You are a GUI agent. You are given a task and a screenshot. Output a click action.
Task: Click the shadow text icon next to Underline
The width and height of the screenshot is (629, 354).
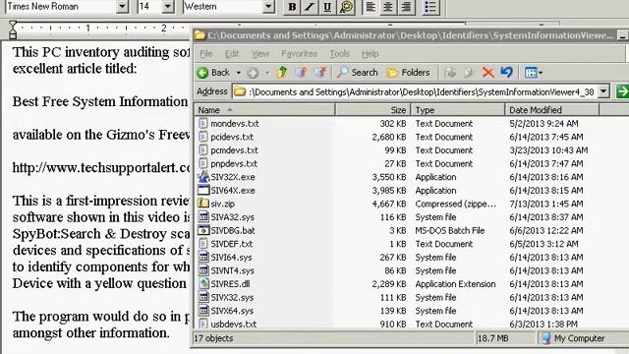[345, 7]
